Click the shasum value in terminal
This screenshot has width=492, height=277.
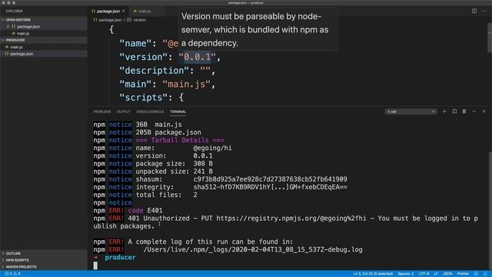270,179
